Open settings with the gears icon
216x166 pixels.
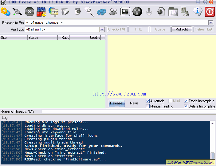coord(5,12)
